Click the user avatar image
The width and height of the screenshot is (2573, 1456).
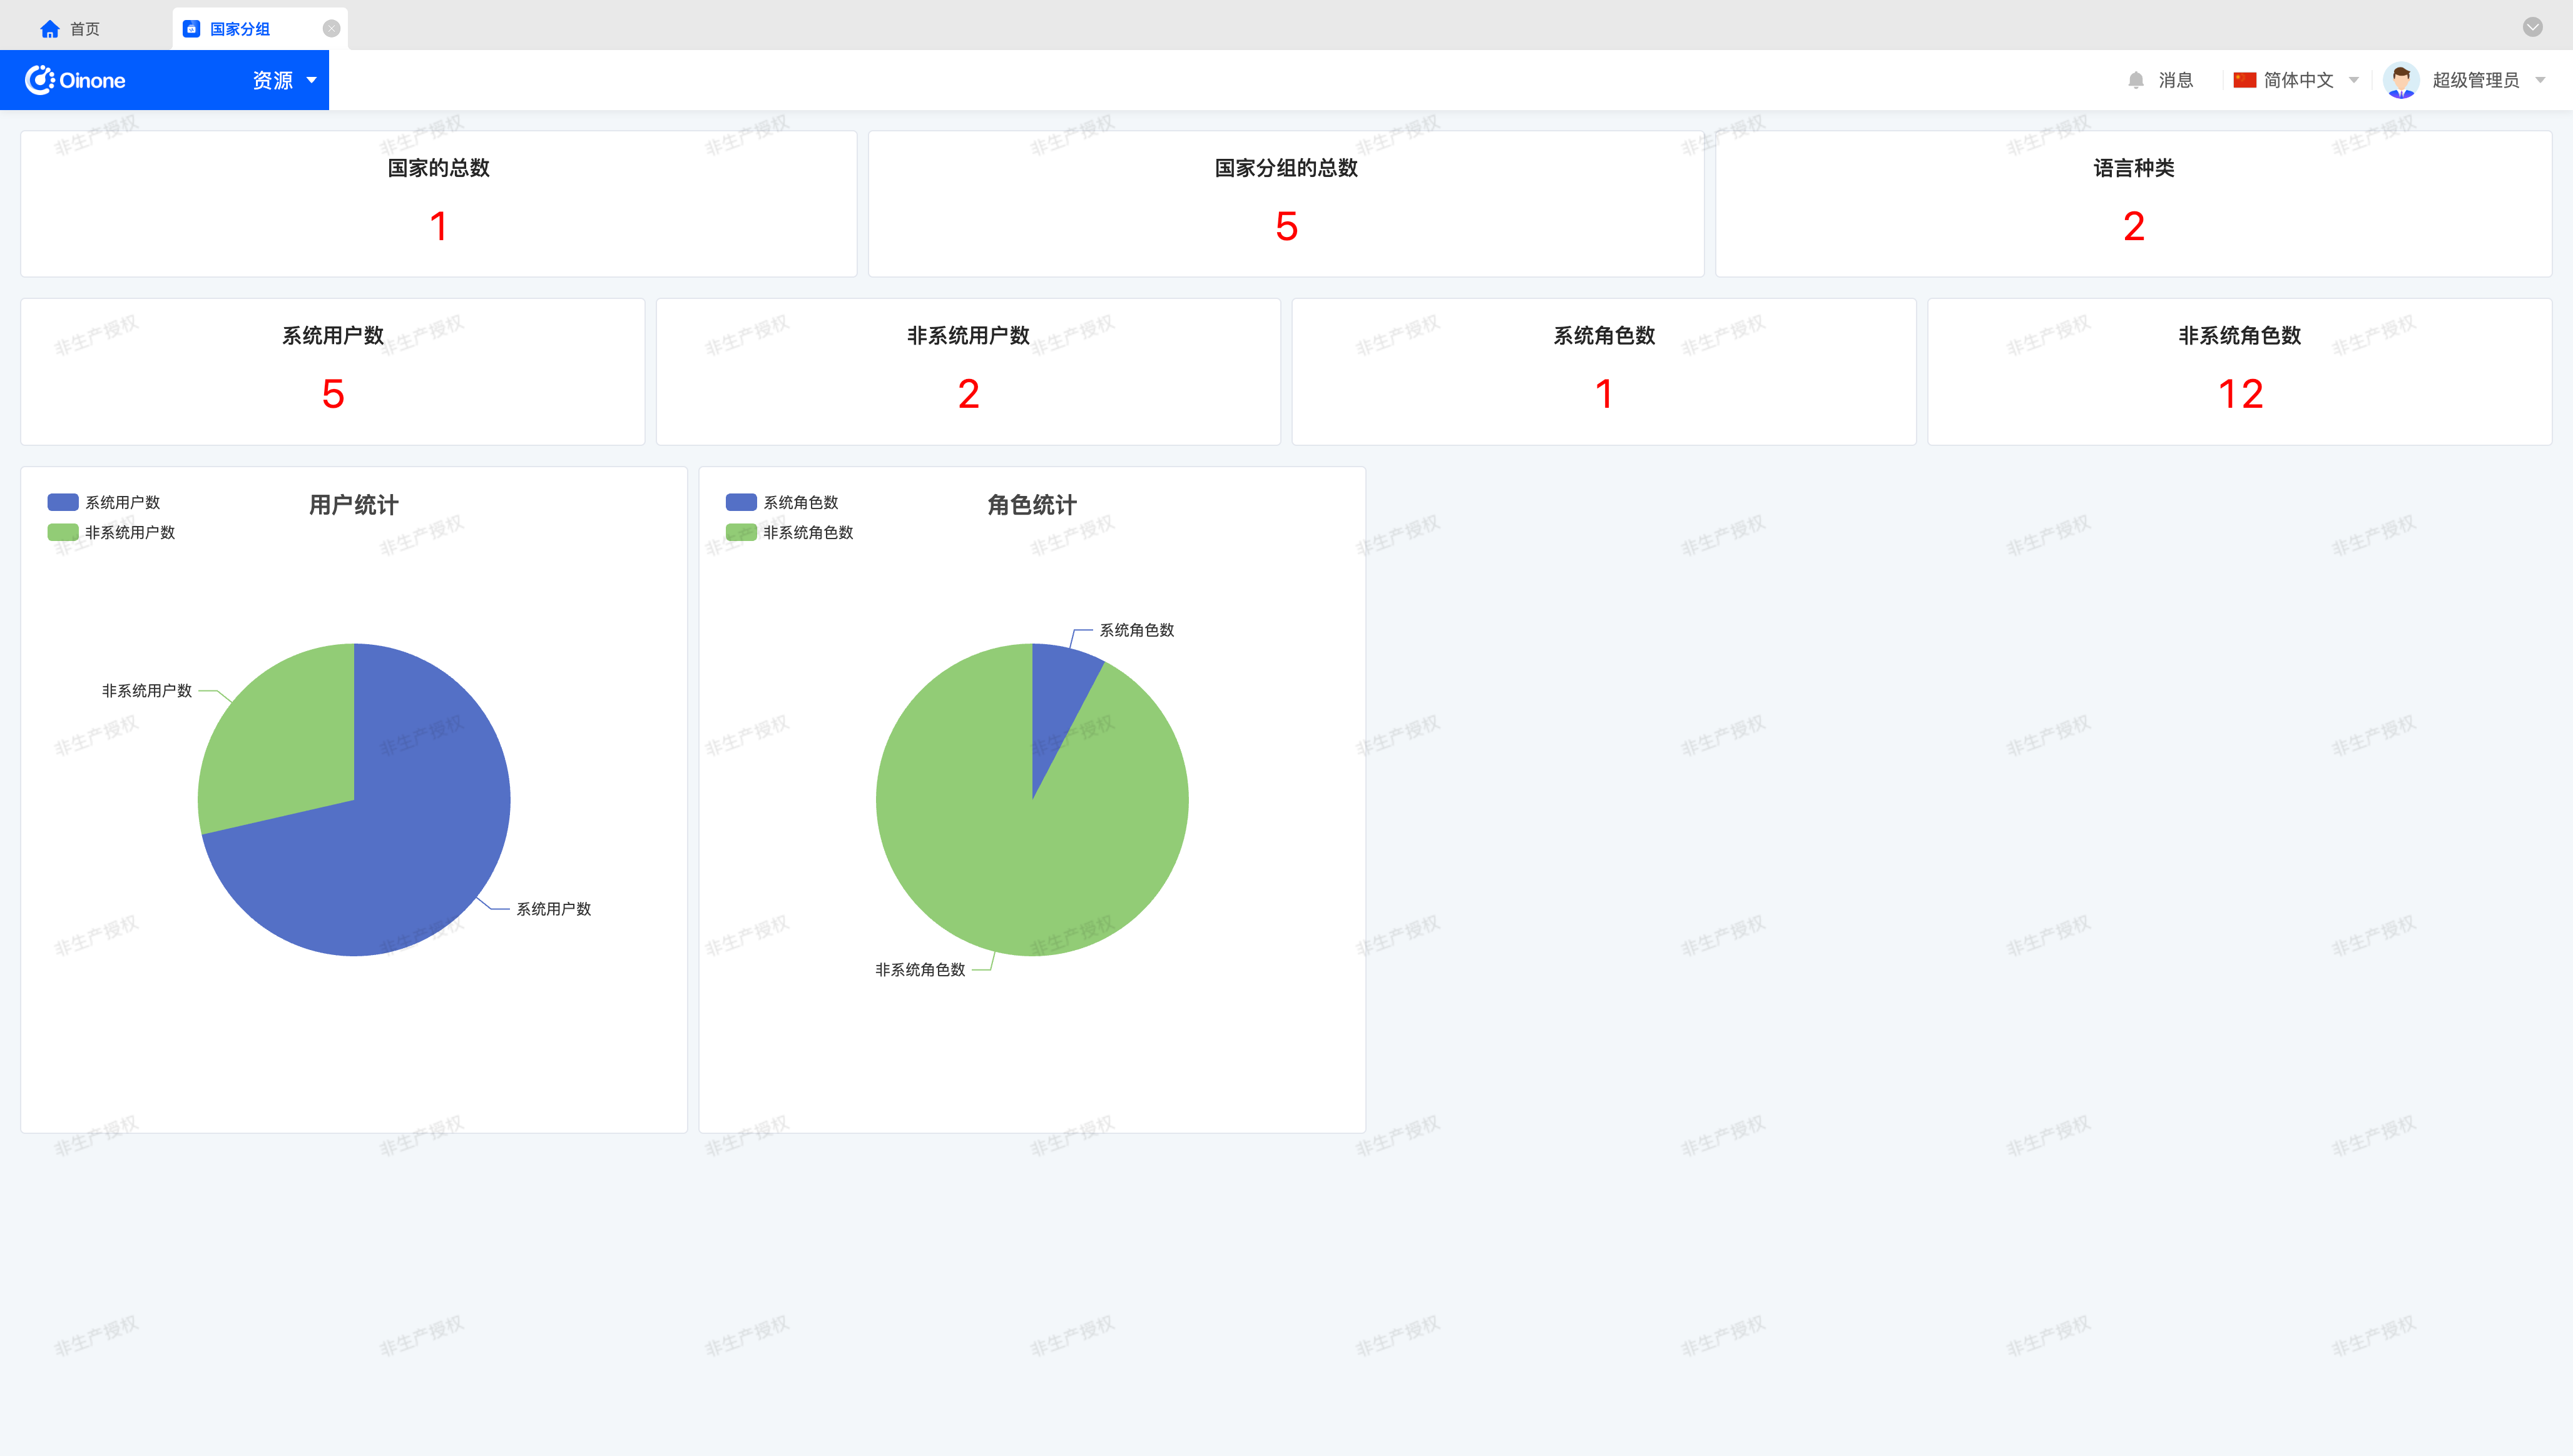pyautogui.click(x=2401, y=80)
